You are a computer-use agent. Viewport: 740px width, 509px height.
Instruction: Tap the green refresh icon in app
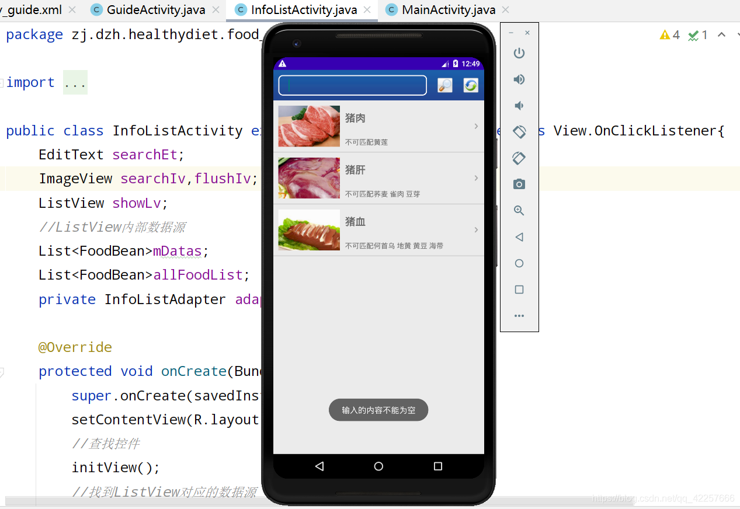click(x=471, y=85)
